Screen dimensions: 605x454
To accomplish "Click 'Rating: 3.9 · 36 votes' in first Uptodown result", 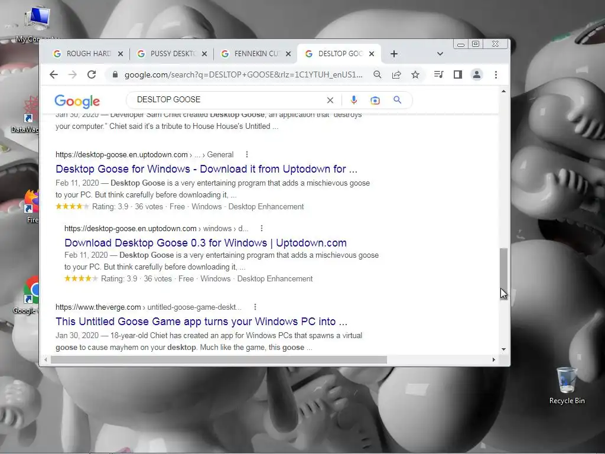I will coord(128,206).
